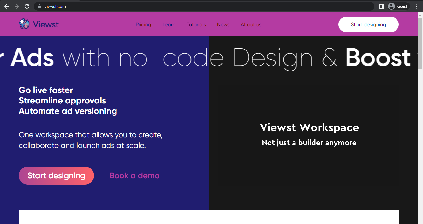Screen dimensions: 423x224
Task: Open the Chrome three-dot menu
Action: coord(416,6)
